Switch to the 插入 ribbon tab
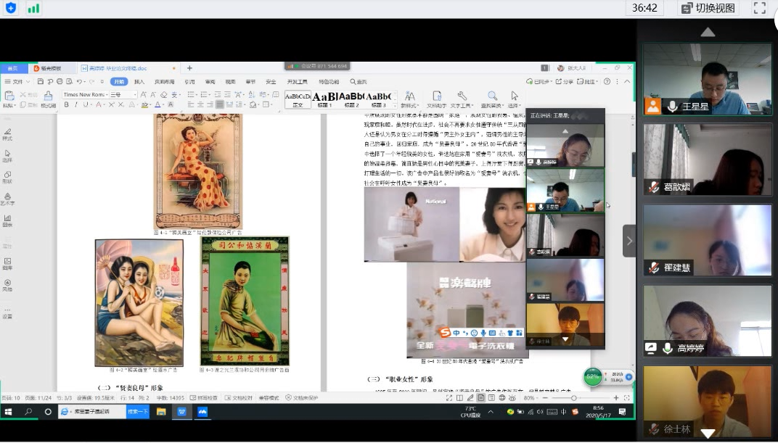 (x=139, y=82)
